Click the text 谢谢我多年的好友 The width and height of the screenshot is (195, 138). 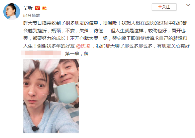(56, 46)
